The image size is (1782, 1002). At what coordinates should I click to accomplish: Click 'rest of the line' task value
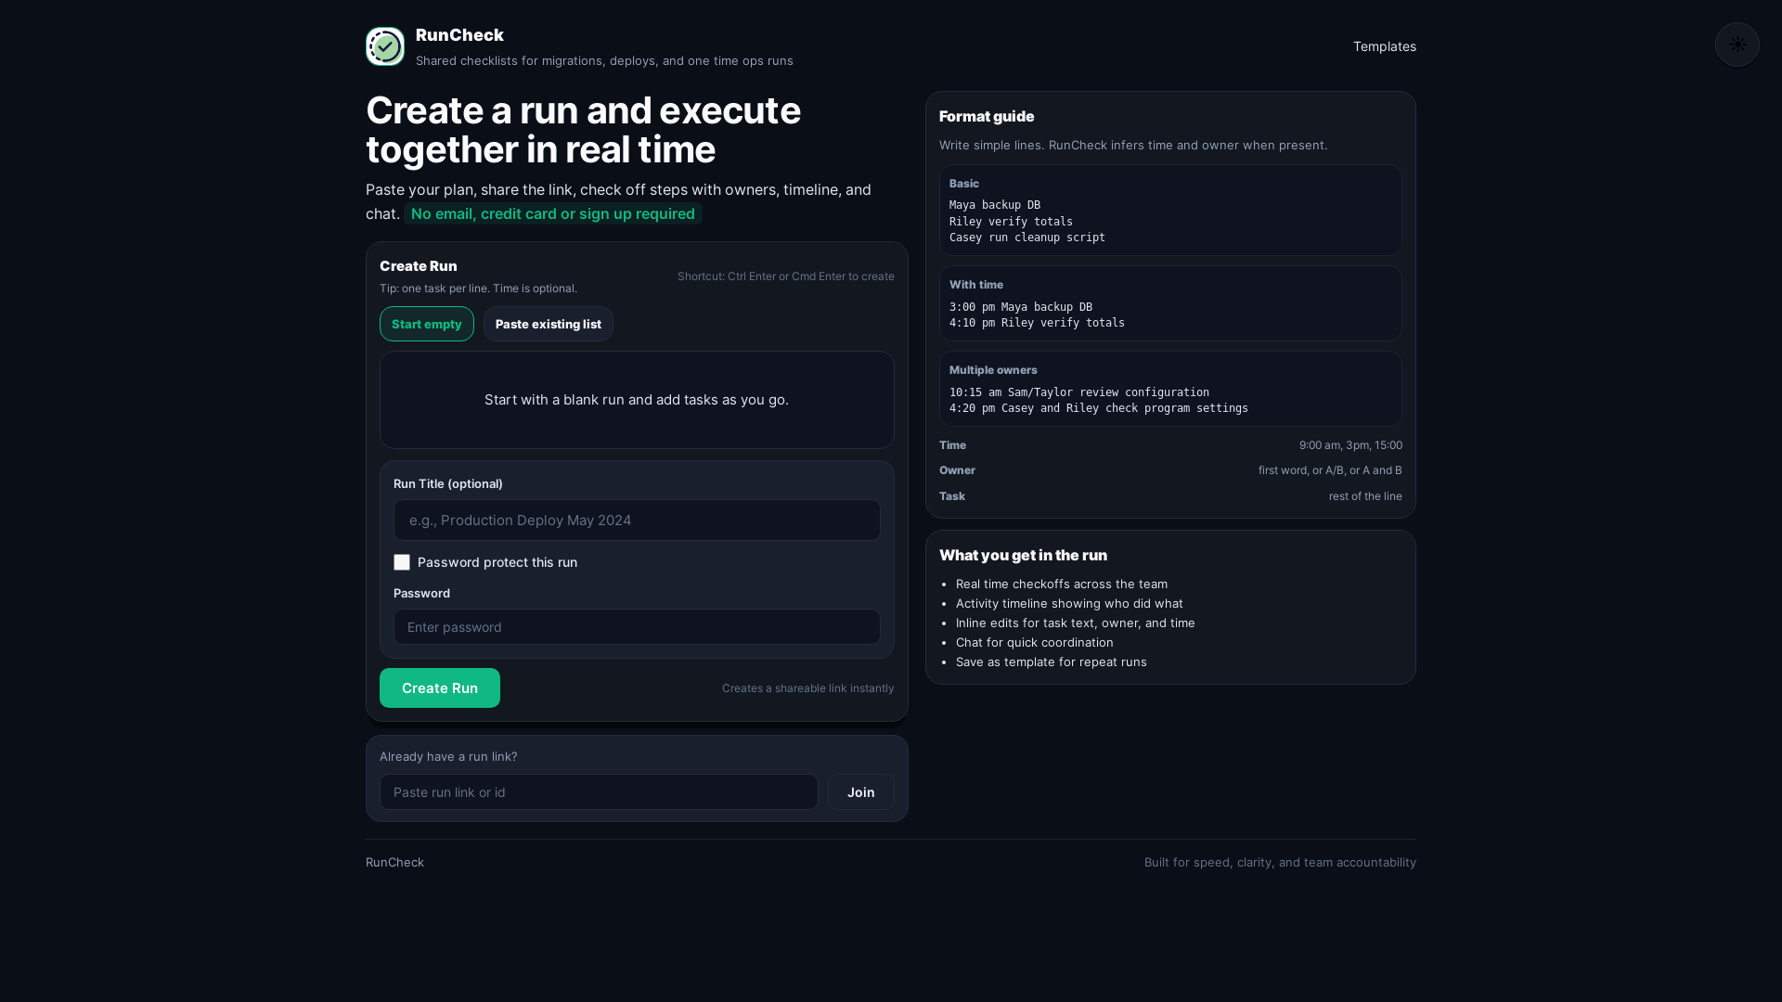coord(1365,496)
